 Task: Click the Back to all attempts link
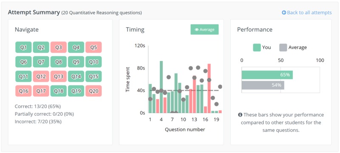(306, 13)
